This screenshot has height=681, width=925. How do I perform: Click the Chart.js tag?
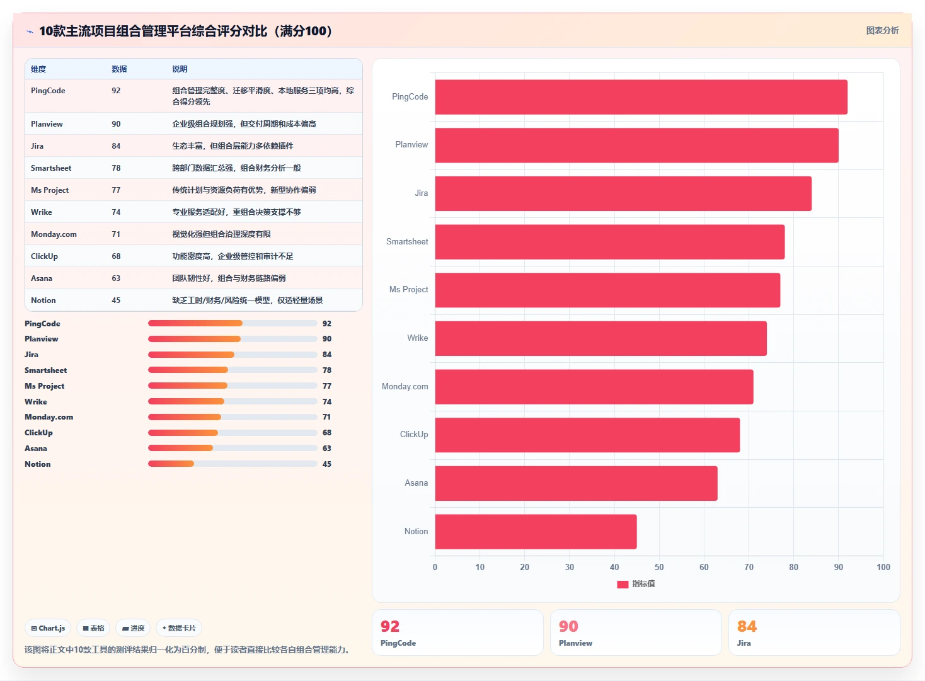pyautogui.click(x=48, y=628)
